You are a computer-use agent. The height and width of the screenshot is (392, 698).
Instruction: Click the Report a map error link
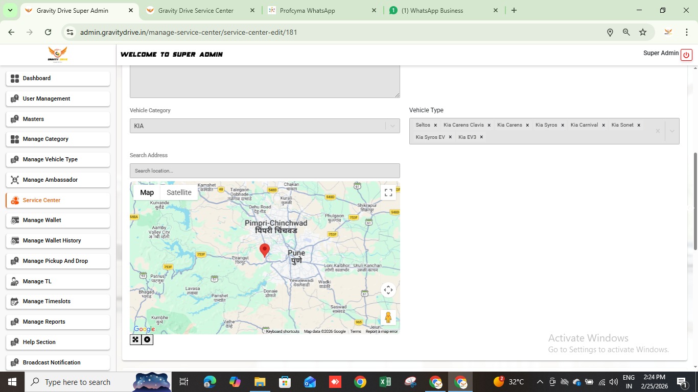[x=381, y=331]
